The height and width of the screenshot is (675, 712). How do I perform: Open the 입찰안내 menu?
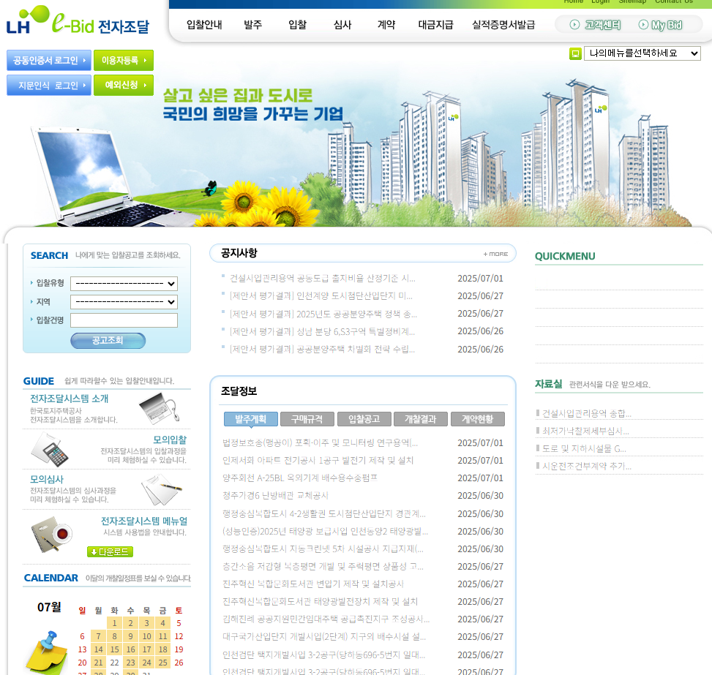[x=204, y=25]
